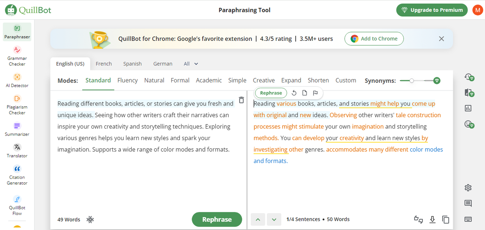Viewport: 485px width, 230px height.
Task: Download the paraphrased result
Action: 432,219
